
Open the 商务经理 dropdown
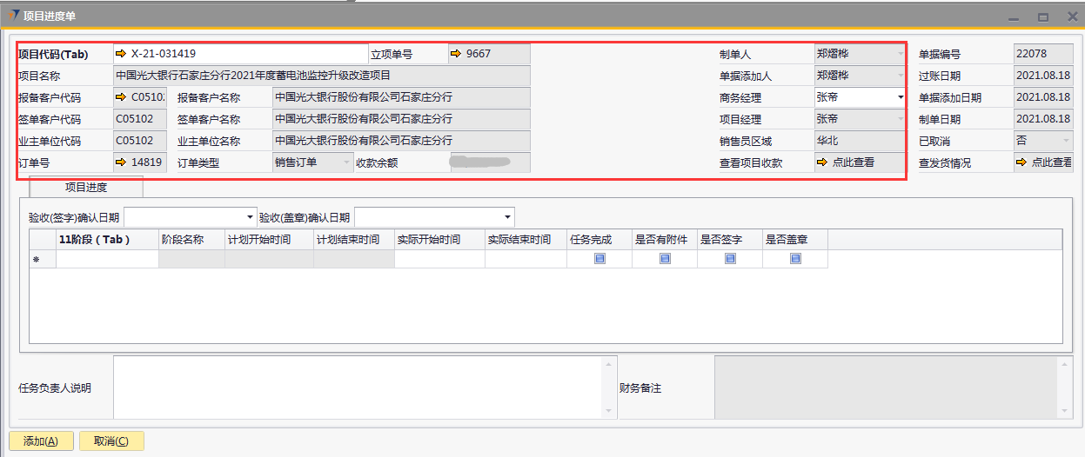point(900,97)
